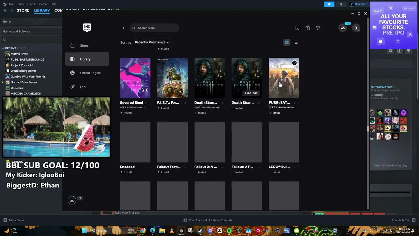
Task: Click Steam Home button
Action: pyautogui.click(x=31, y=22)
